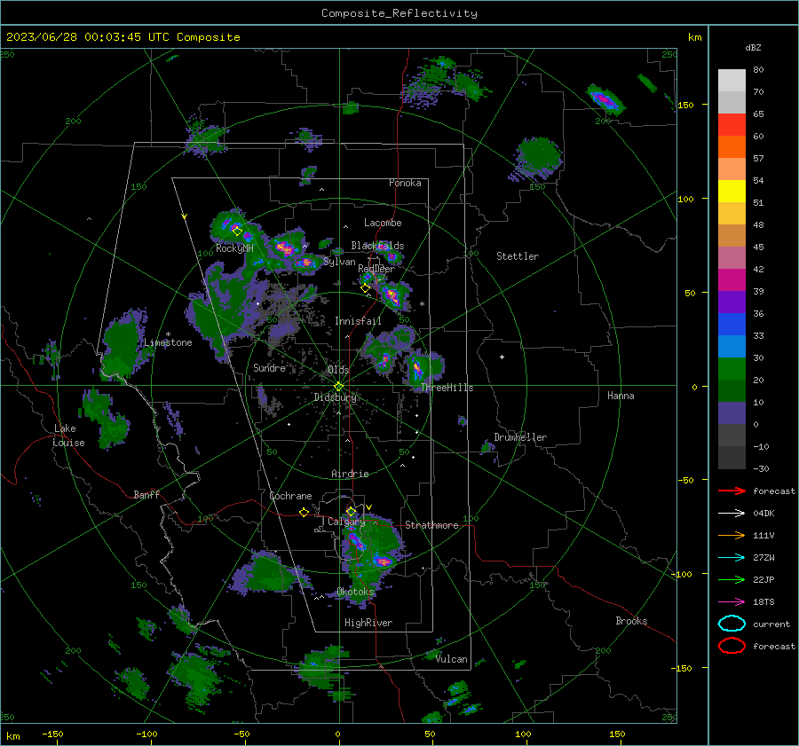The image size is (799, 746).
Task: Select the cyan 27ZW arrow legend entry
Action: 732,558
